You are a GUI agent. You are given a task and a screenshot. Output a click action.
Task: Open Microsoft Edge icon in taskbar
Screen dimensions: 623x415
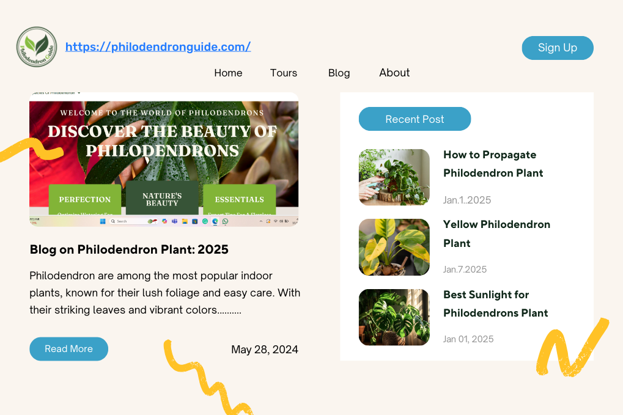pos(215,221)
